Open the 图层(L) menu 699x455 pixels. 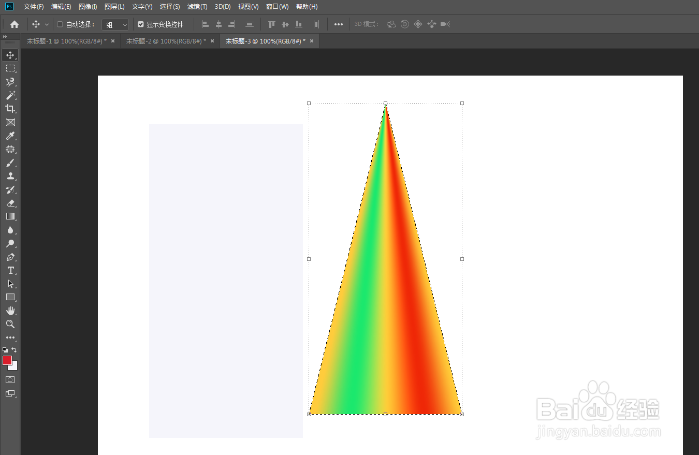[114, 7]
